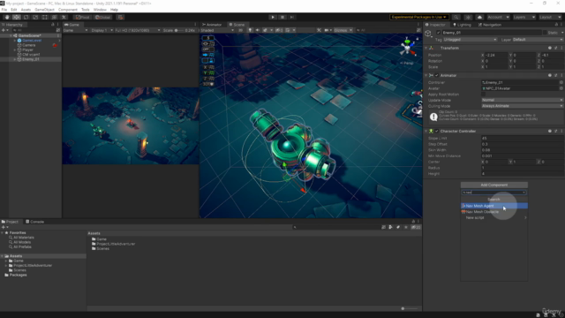Image resolution: width=565 pixels, height=318 pixels.
Task: Lock the Hierarchy panel
Action: 53,25
